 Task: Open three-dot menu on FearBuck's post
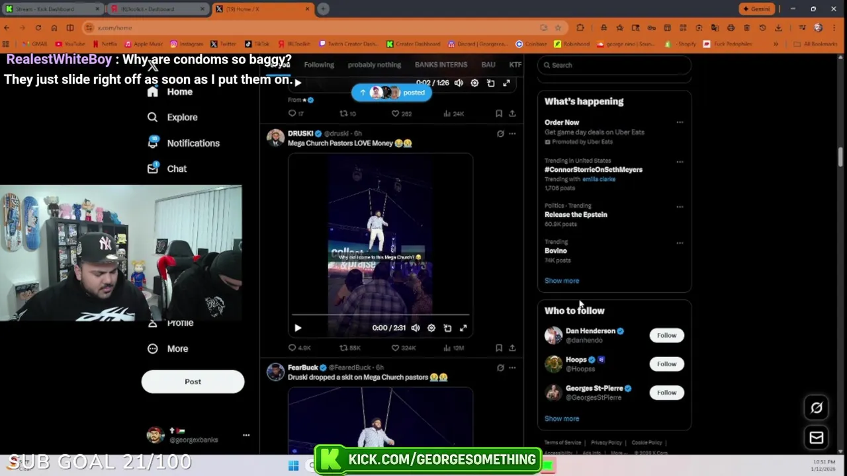[x=512, y=368]
